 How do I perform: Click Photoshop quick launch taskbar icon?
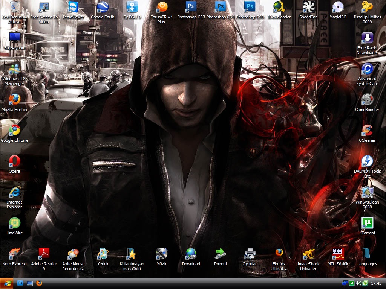pos(20,283)
